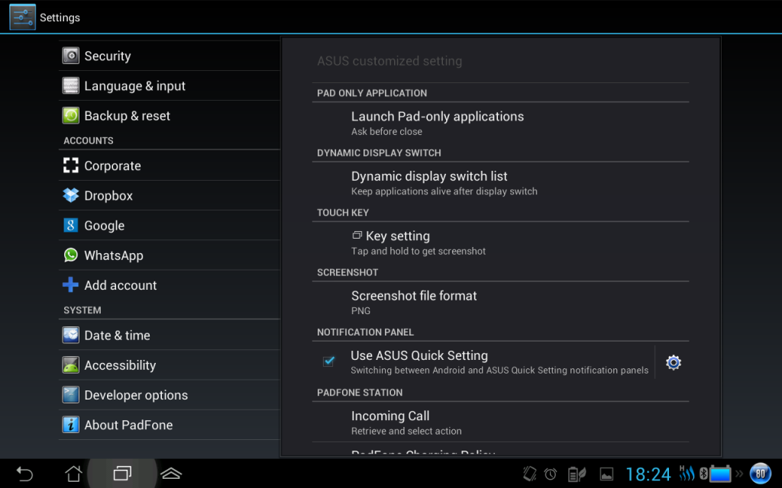The height and width of the screenshot is (488, 782).
Task: Tap the Date & time clock icon
Action: [x=70, y=335]
